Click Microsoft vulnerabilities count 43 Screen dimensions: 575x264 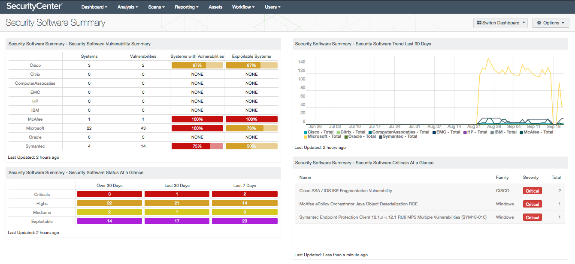[x=143, y=128]
